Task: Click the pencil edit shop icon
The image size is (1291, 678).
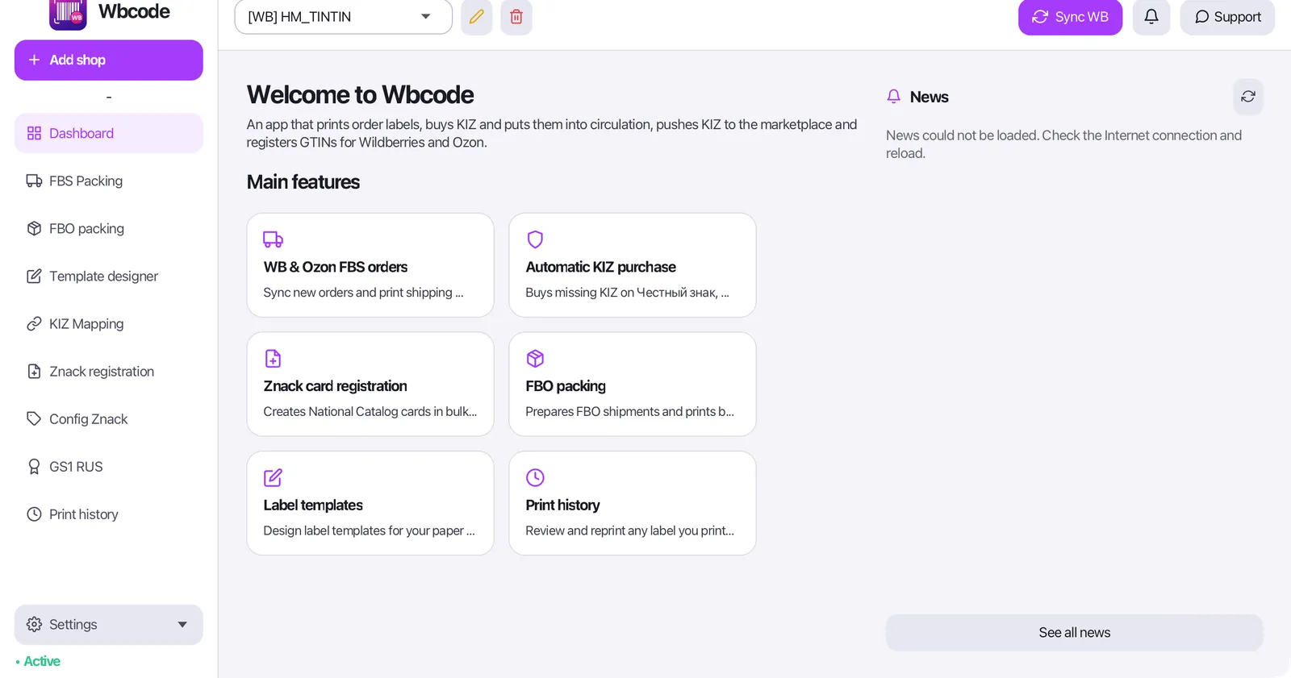Action: 476,17
